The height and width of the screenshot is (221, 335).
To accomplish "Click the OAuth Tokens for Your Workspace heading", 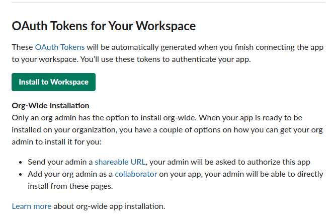I will pyautogui.click(x=104, y=26).
